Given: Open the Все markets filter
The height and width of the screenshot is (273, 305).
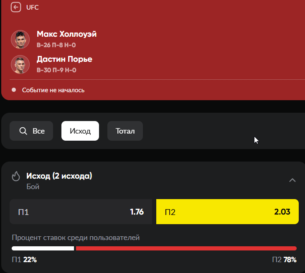Looking at the screenshot, I should tap(31, 131).
